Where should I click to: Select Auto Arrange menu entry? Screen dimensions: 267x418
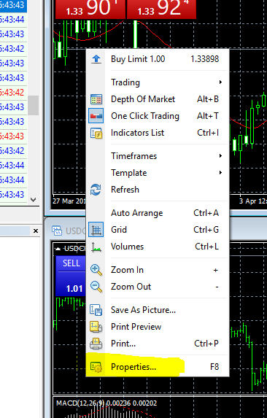(x=158, y=213)
